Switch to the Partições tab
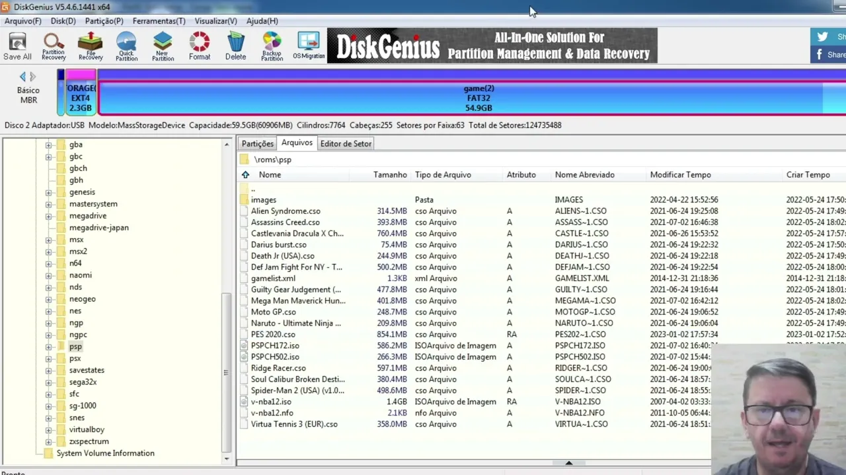846x475 pixels. [257, 144]
